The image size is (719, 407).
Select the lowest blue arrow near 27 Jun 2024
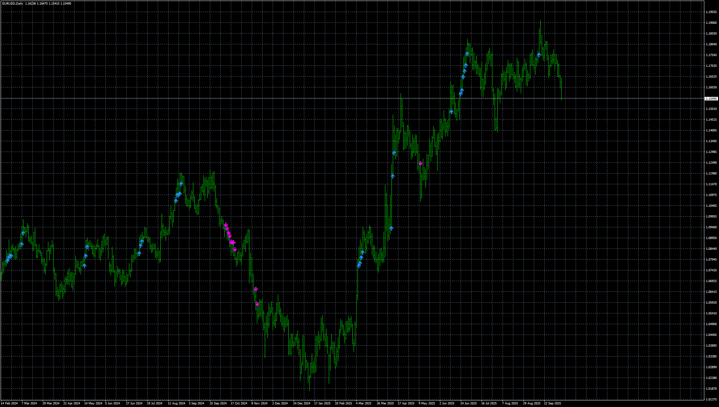tap(139, 253)
